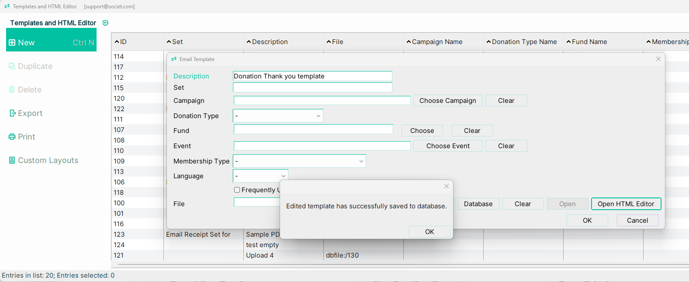The image size is (689, 282).
Task: Click the Custom Layouts icon
Action: point(12,160)
